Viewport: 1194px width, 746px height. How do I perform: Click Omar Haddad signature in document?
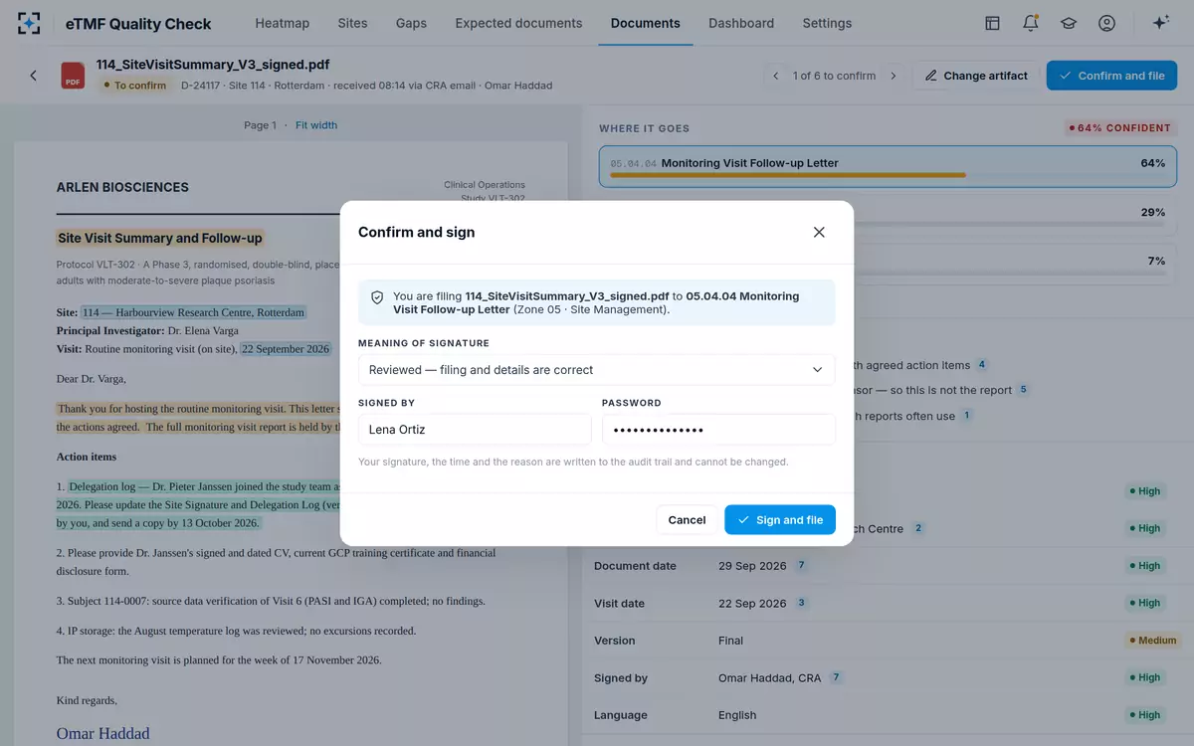click(x=103, y=734)
